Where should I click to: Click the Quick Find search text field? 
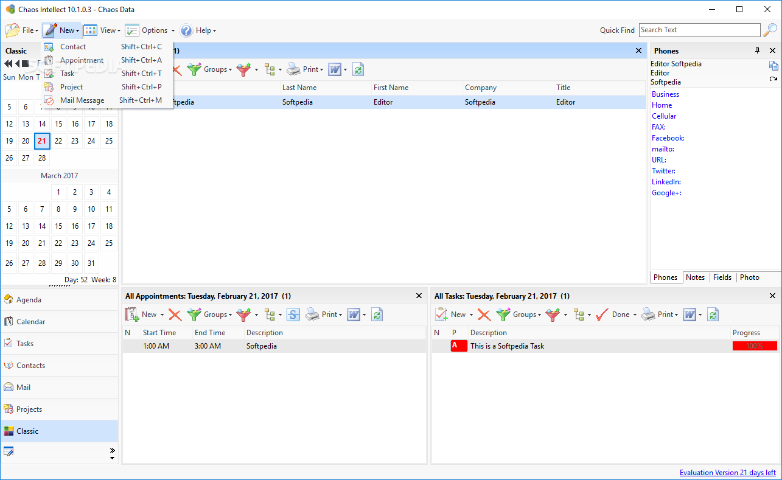point(699,30)
